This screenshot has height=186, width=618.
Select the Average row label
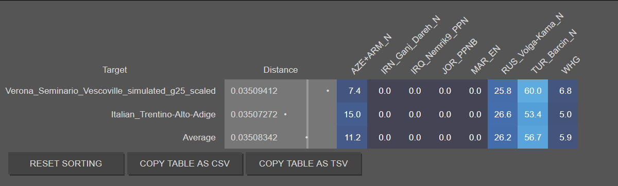tap(199, 137)
